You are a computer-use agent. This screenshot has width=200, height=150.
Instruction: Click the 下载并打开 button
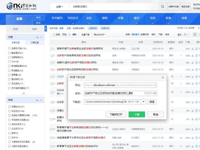pos(116,114)
